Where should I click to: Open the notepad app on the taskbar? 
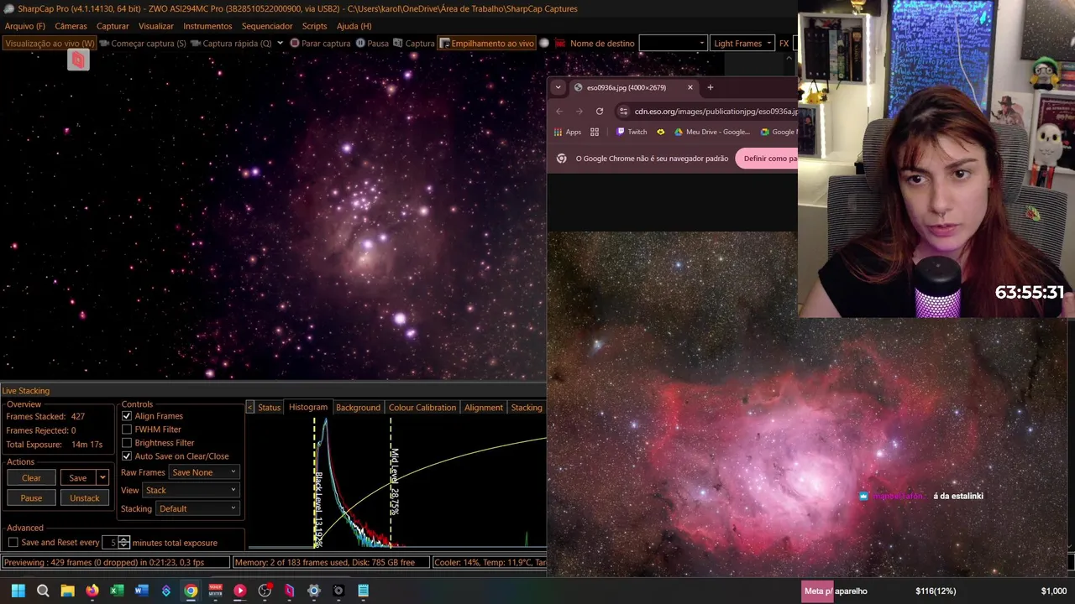point(363,591)
